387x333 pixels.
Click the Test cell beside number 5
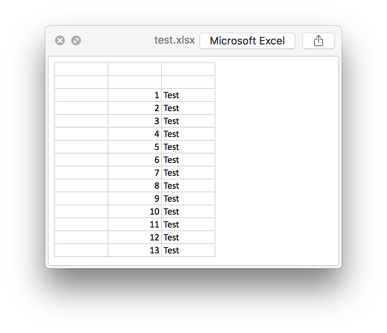click(x=188, y=147)
